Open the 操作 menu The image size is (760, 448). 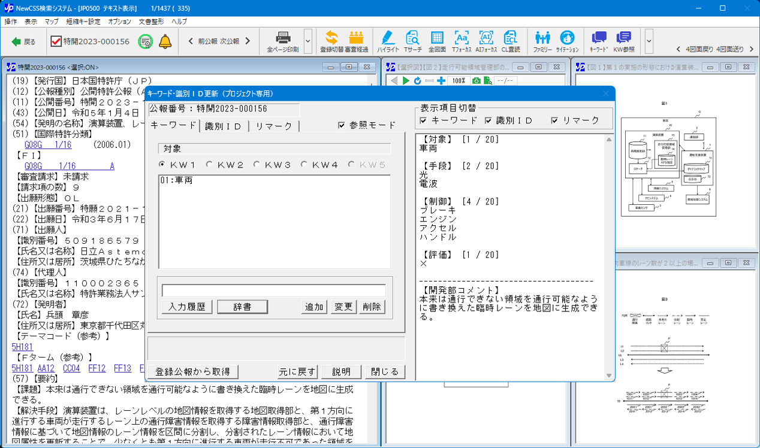pyautogui.click(x=11, y=22)
